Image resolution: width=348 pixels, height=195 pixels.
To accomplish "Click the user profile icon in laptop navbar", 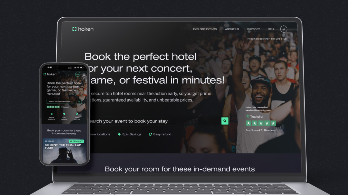I will tap(283, 29).
